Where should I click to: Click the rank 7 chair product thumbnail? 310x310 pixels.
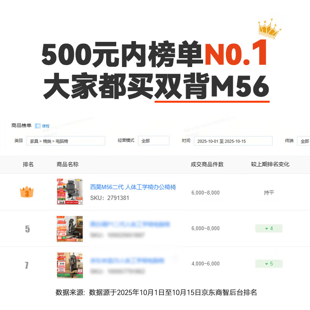[x=70, y=265]
